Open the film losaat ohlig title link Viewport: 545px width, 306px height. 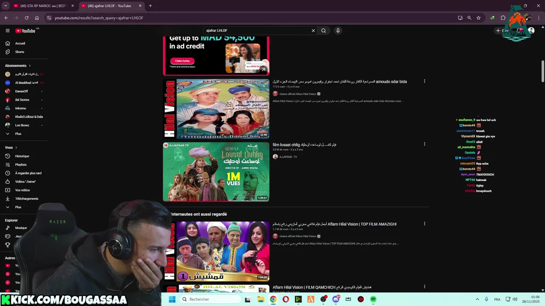coord(304,144)
